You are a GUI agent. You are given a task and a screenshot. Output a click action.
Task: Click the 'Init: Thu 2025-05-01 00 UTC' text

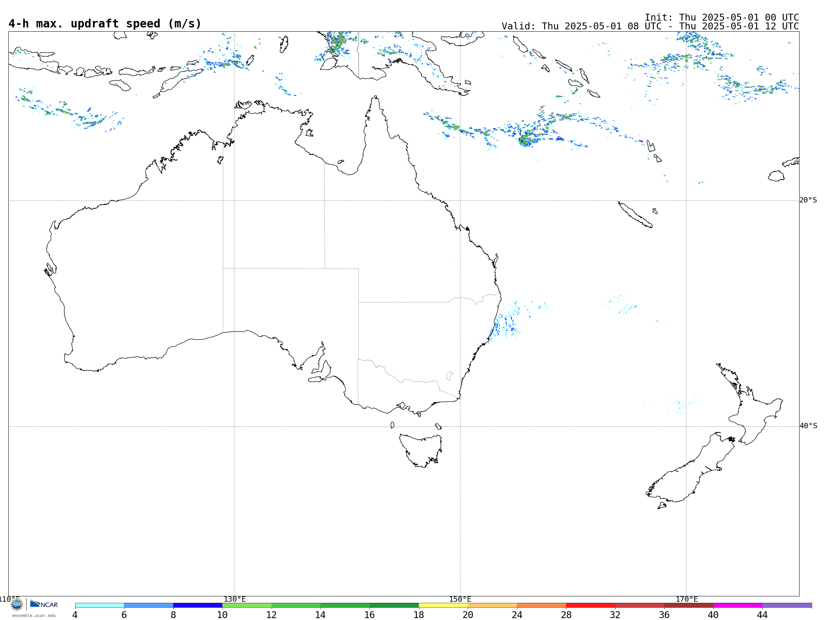(x=722, y=18)
